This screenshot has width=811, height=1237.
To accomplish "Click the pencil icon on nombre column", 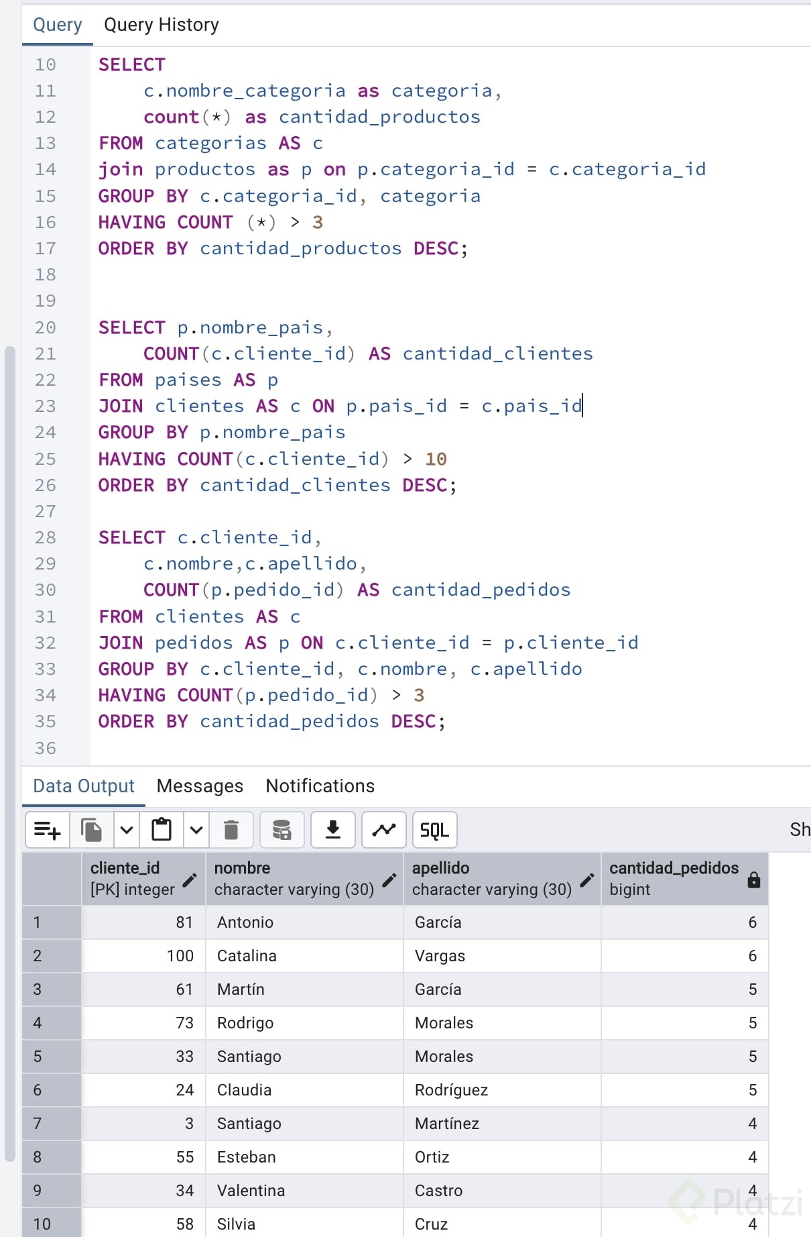I will coord(389,879).
